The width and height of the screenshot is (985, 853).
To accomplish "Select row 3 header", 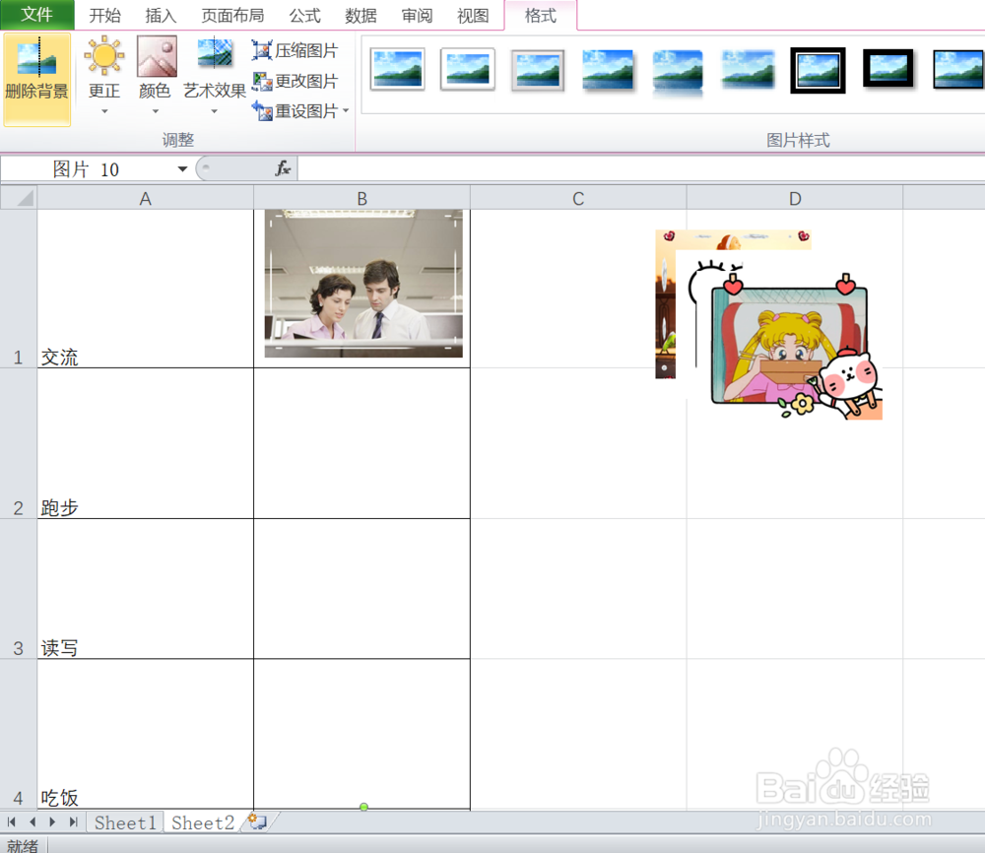I will pyautogui.click(x=18, y=589).
